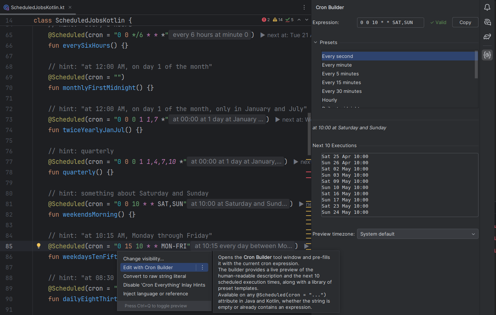
Task: Click the Copy button in Cron Builder
Action: point(465,22)
